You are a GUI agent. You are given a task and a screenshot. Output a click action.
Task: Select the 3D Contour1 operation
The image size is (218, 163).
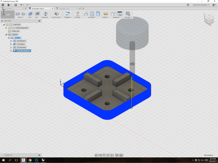[x=24, y=51]
